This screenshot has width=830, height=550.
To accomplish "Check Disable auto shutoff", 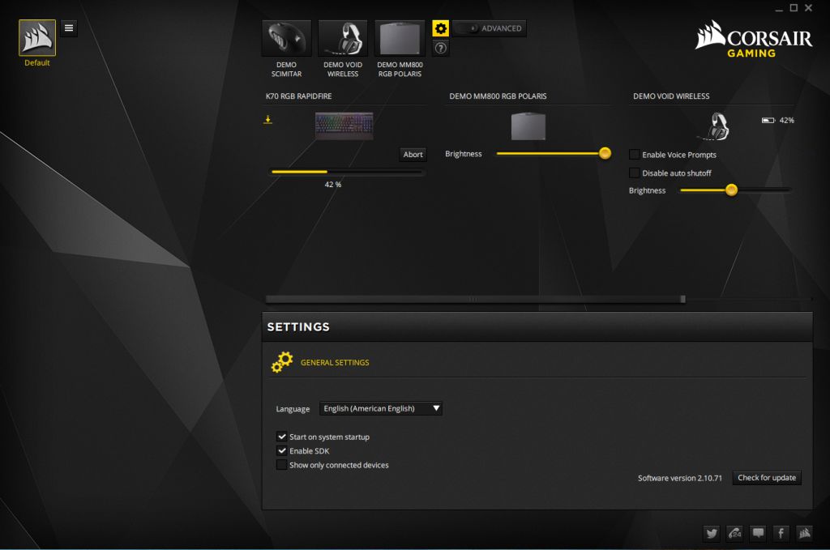I will click(634, 173).
